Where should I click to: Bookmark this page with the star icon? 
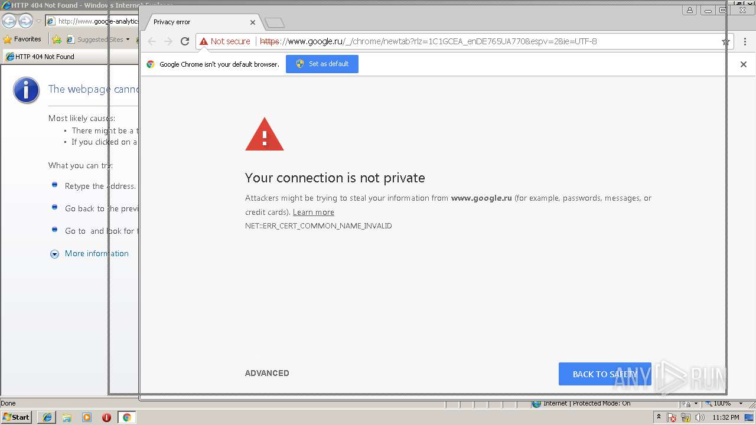(726, 41)
